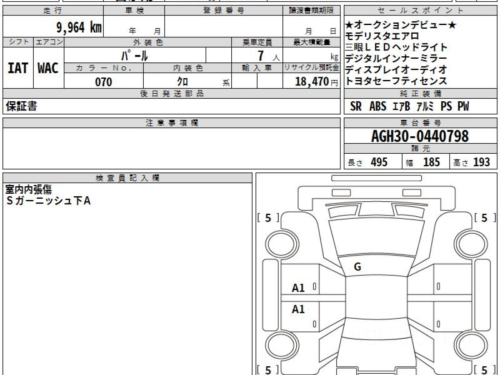This screenshot has width=500, height=375.
Task: Click the PW equipment code
Action: pos(463,107)
